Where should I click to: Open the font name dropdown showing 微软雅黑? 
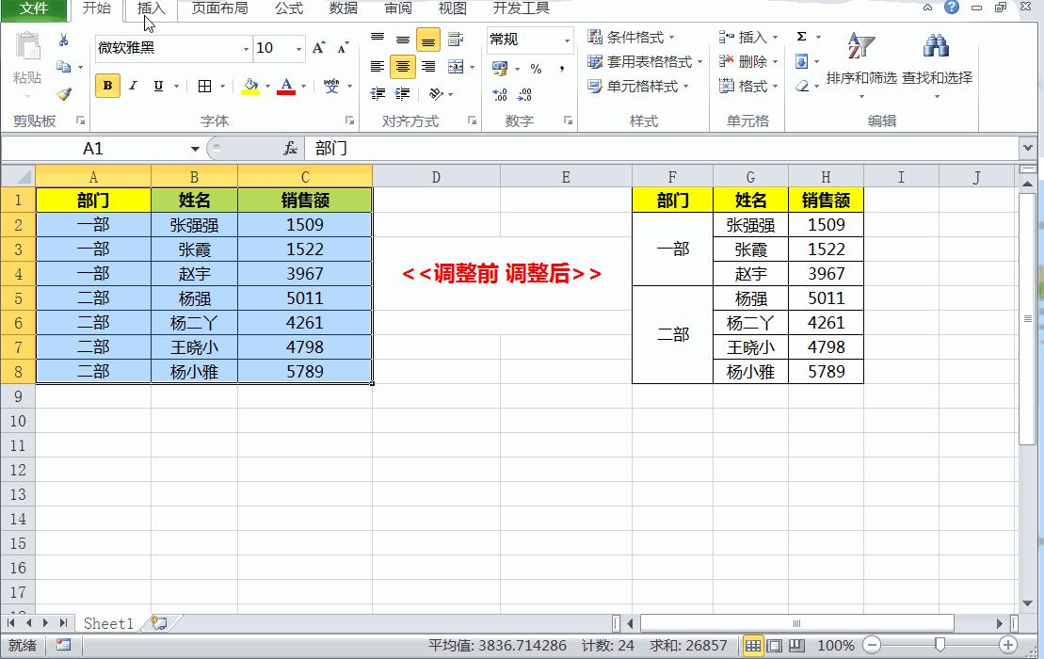click(x=247, y=47)
